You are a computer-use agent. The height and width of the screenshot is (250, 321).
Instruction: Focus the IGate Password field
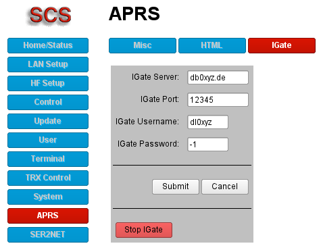click(x=207, y=144)
